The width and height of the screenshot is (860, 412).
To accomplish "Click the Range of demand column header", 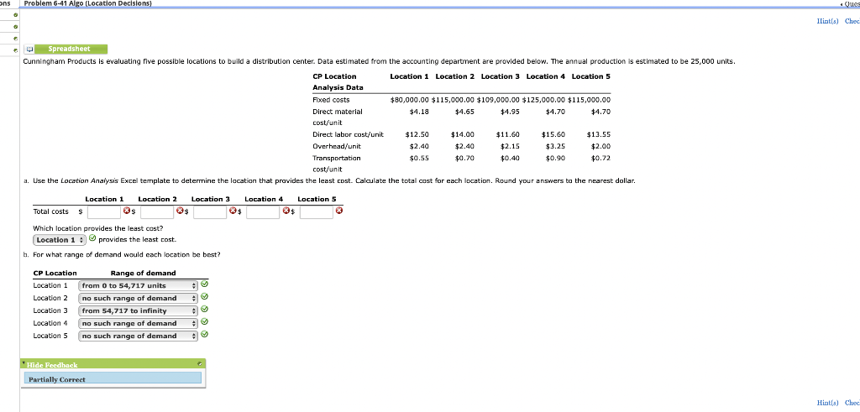I will tap(143, 273).
